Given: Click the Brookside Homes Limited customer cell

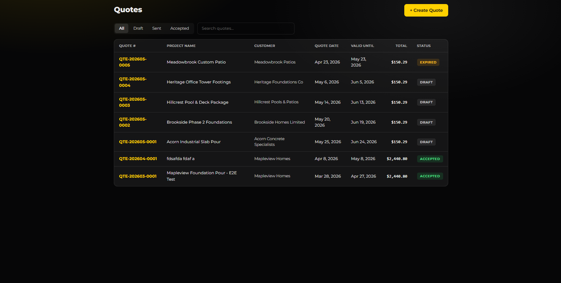Looking at the screenshot, I should click(280, 122).
